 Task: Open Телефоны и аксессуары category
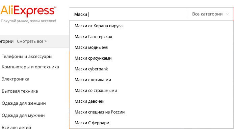point(27,57)
